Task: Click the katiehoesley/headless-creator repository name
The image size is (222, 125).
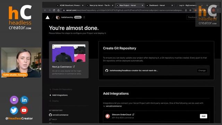Action: pyautogui.click(x=134, y=70)
